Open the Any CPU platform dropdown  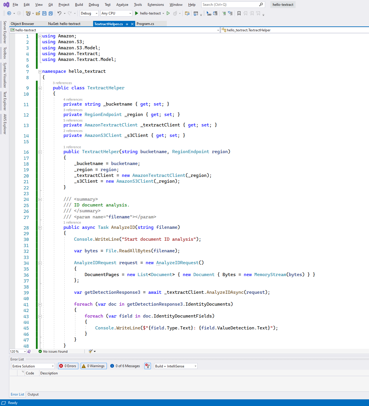(x=116, y=13)
